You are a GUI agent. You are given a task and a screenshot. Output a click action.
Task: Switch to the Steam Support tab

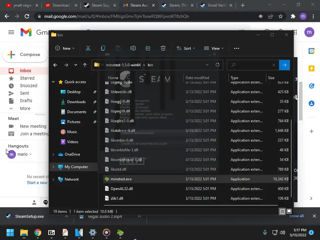click(100, 5)
